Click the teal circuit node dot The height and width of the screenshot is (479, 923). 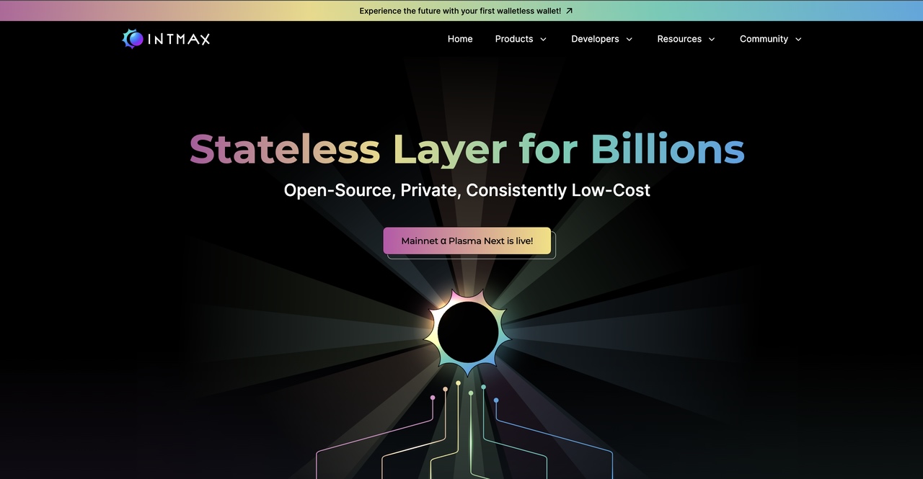[483, 387]
